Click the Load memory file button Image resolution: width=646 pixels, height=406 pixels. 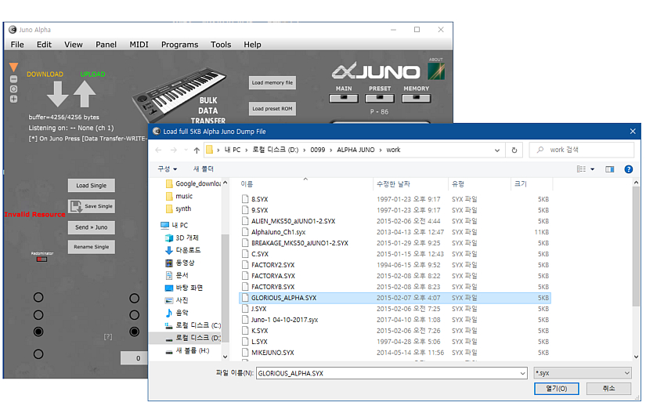(x=272, y=83)
